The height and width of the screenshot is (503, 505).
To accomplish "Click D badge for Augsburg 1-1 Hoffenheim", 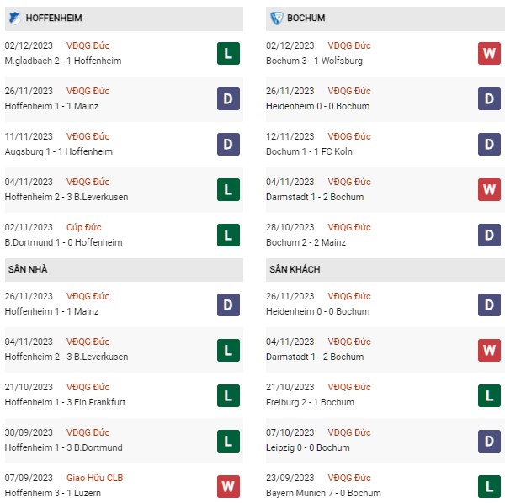I will [x=228, y=144].
